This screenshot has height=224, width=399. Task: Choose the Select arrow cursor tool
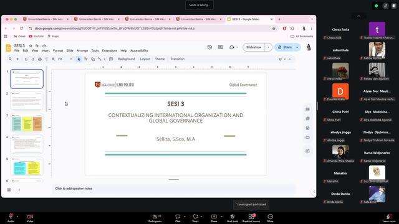(x=79, y=59)
